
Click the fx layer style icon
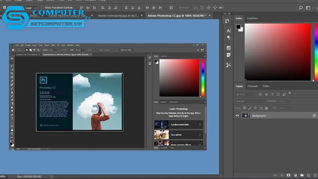[282, 175]
